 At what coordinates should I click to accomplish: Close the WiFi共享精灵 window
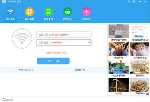[145, 2]
